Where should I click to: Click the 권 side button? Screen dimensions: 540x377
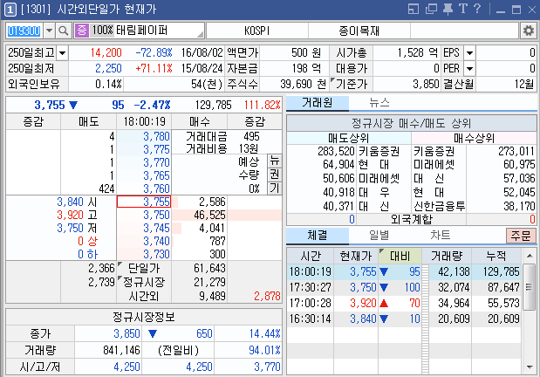(275, 174)
